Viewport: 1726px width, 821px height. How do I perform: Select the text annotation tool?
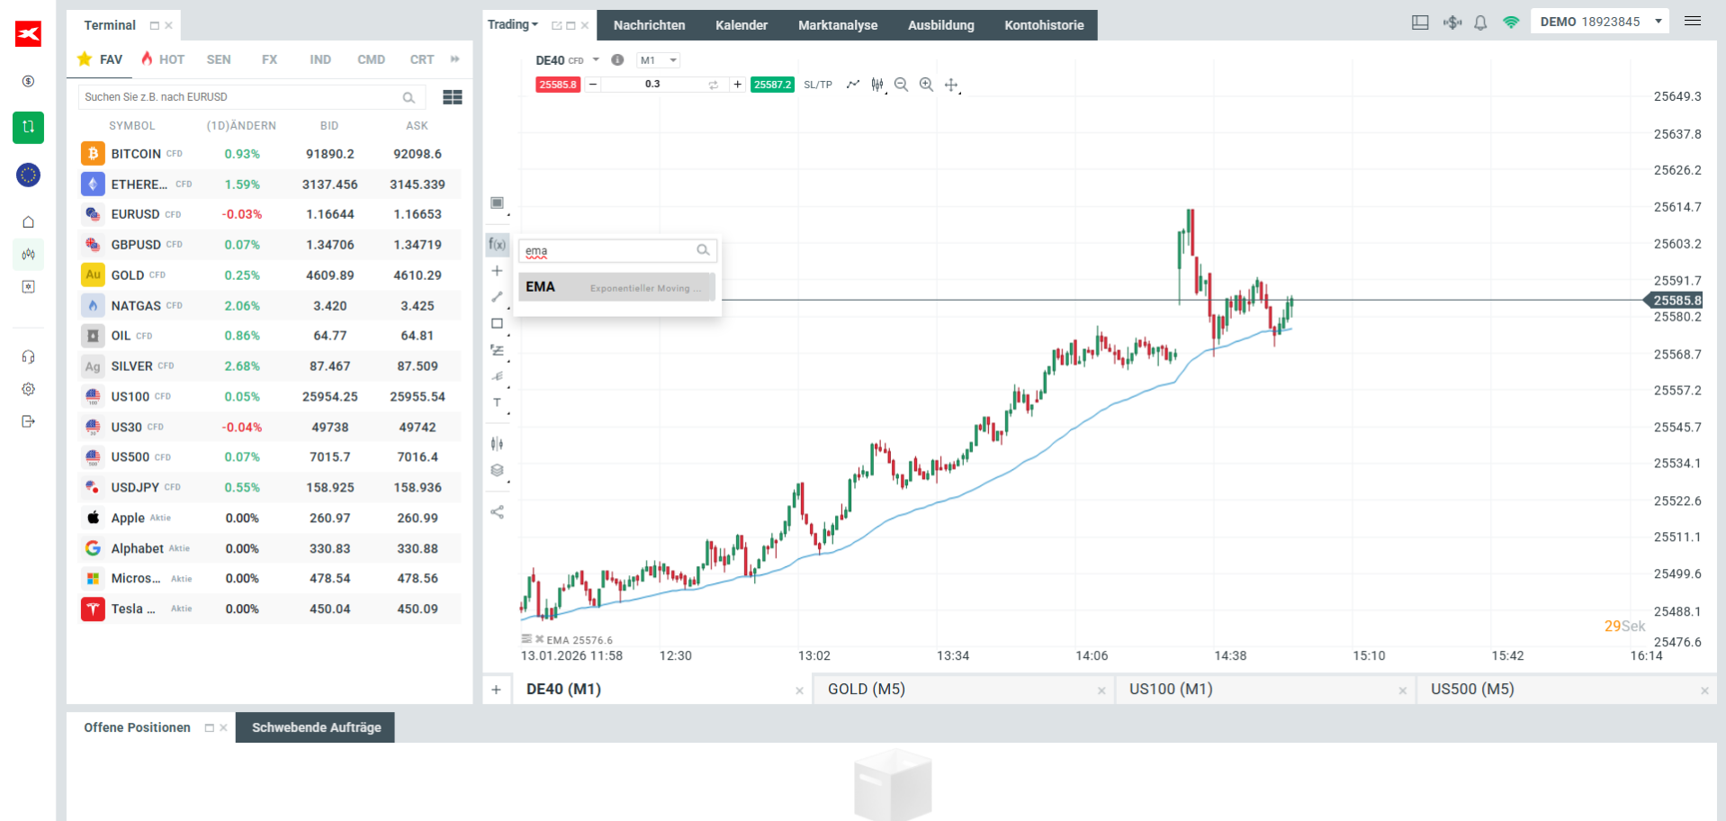tap(497, 402)
